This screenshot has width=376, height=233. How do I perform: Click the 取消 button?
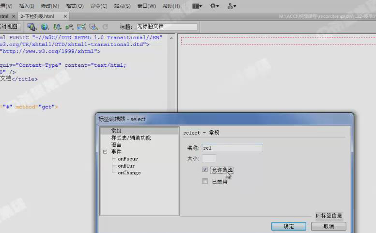pyautogui.click(x=329, y=226)
